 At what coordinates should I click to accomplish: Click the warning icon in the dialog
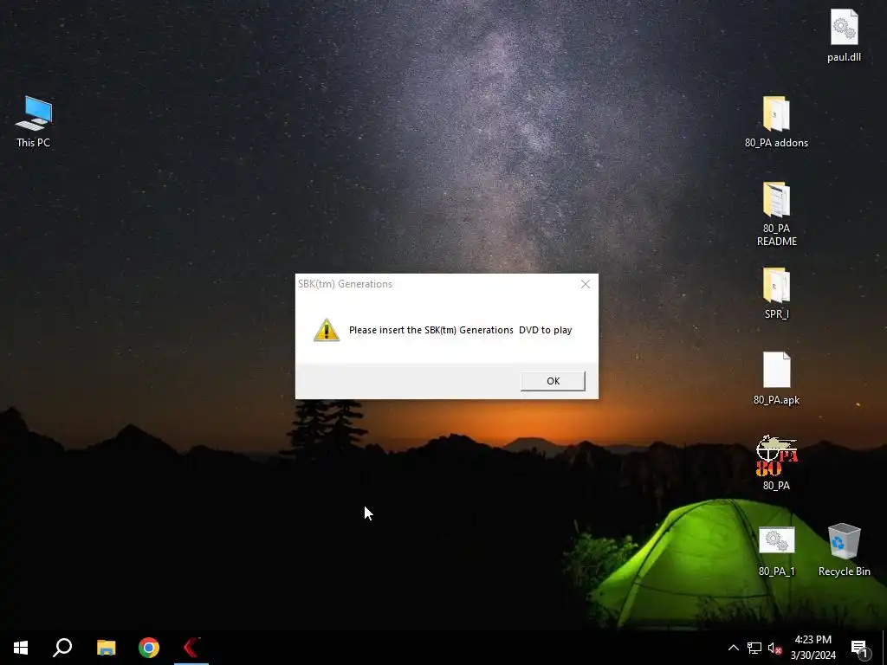click(327, 330)
